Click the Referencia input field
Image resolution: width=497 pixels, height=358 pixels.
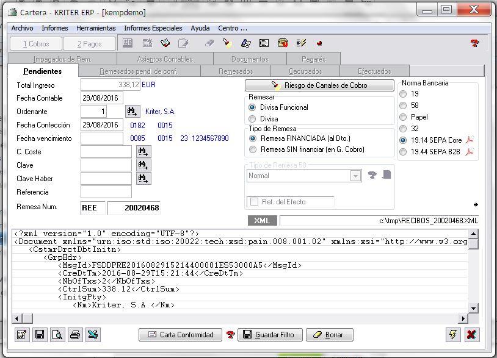(106, 192)
